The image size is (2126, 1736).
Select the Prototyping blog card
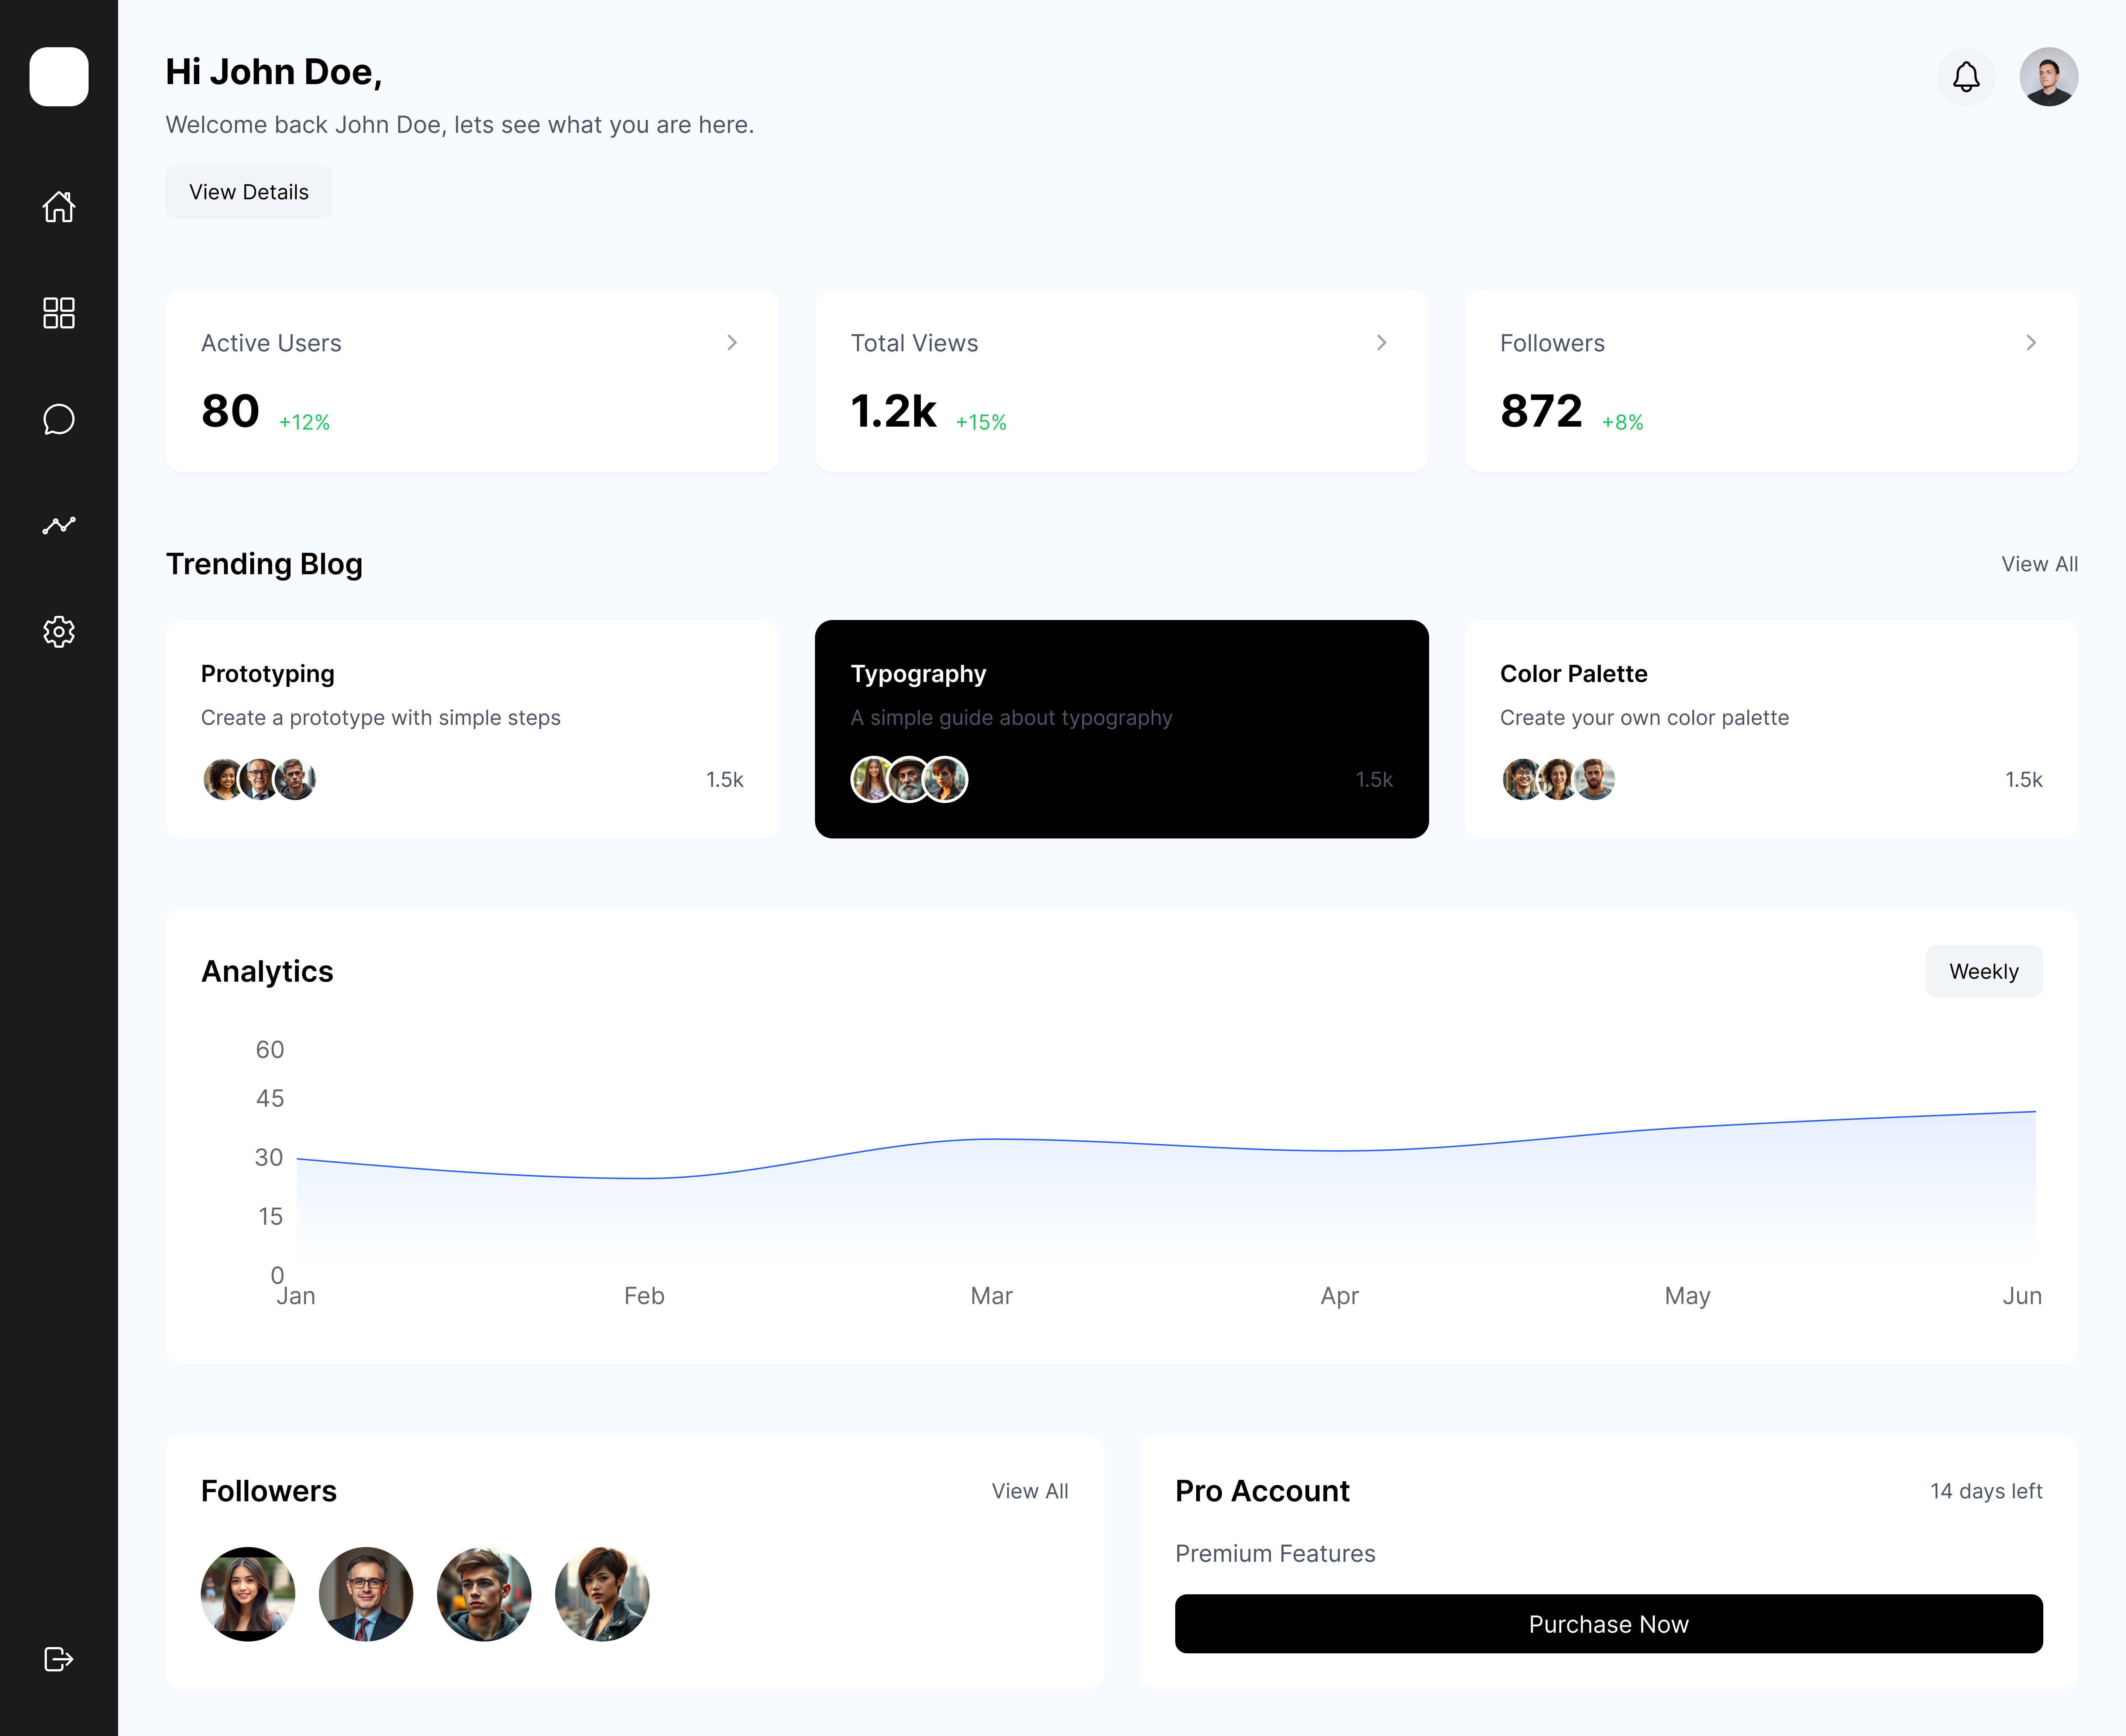472,728
